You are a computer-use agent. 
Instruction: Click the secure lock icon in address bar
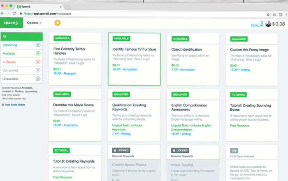pos(21,14)
